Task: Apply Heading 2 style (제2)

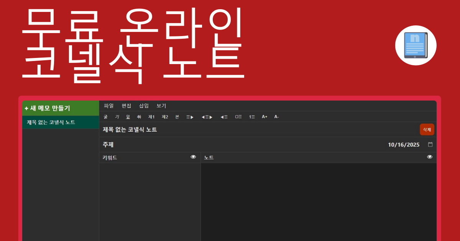Action: click(x=165, y=117)
